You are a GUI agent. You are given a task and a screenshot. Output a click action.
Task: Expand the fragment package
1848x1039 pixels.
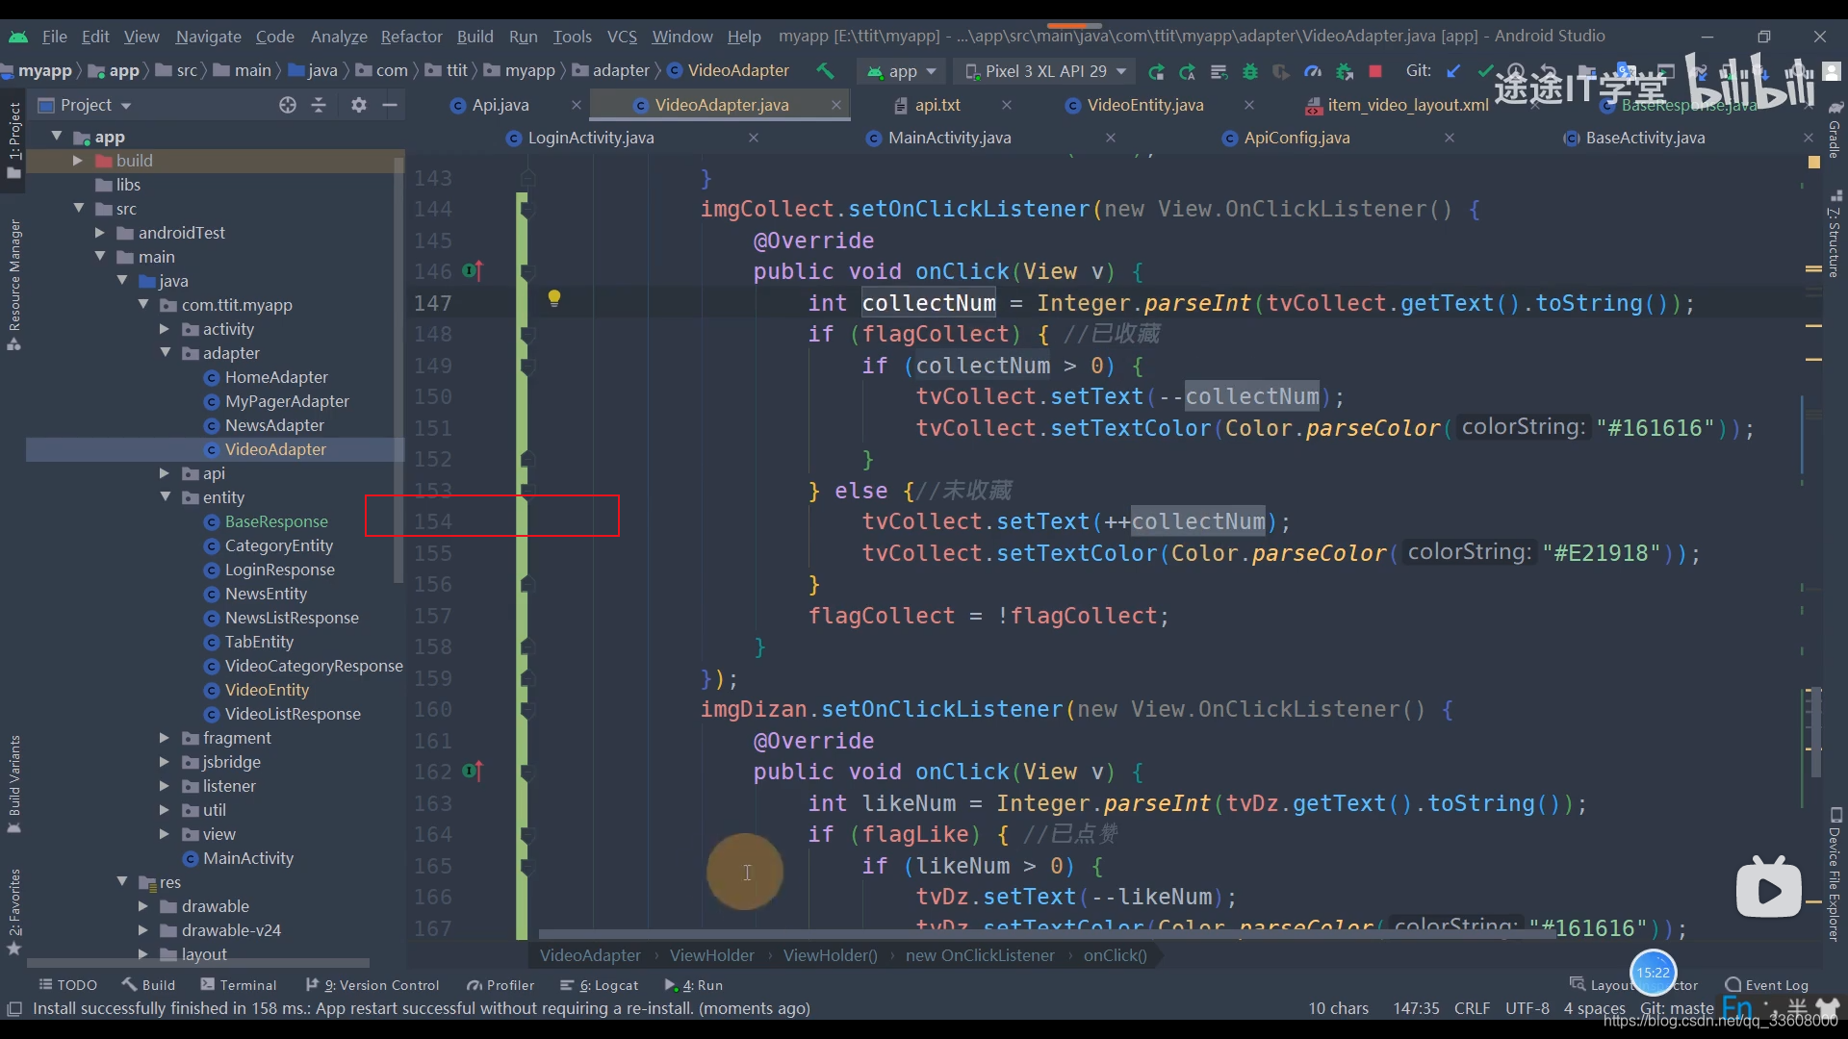pyautogui.click(x=165, y=738)
